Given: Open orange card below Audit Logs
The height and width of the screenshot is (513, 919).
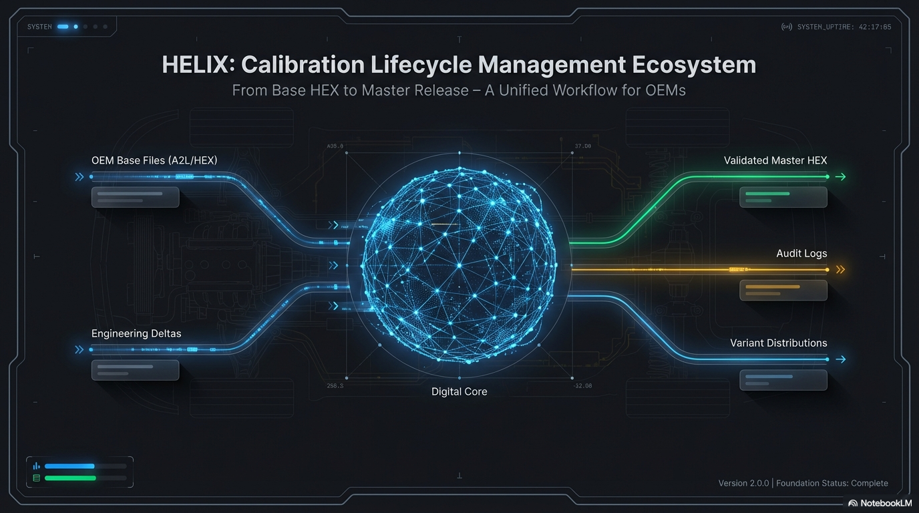Looking at the screenshot, I should (x=783, y=290).
